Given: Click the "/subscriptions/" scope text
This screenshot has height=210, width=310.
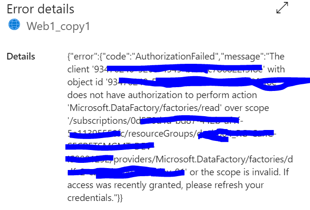Looking at the screenshot, I should pyautogui.click(x=99, y=121).
